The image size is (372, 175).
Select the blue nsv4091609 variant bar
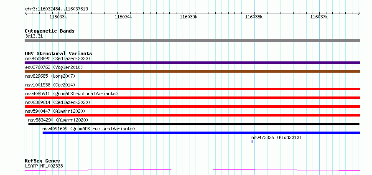(x=201, y=133)
